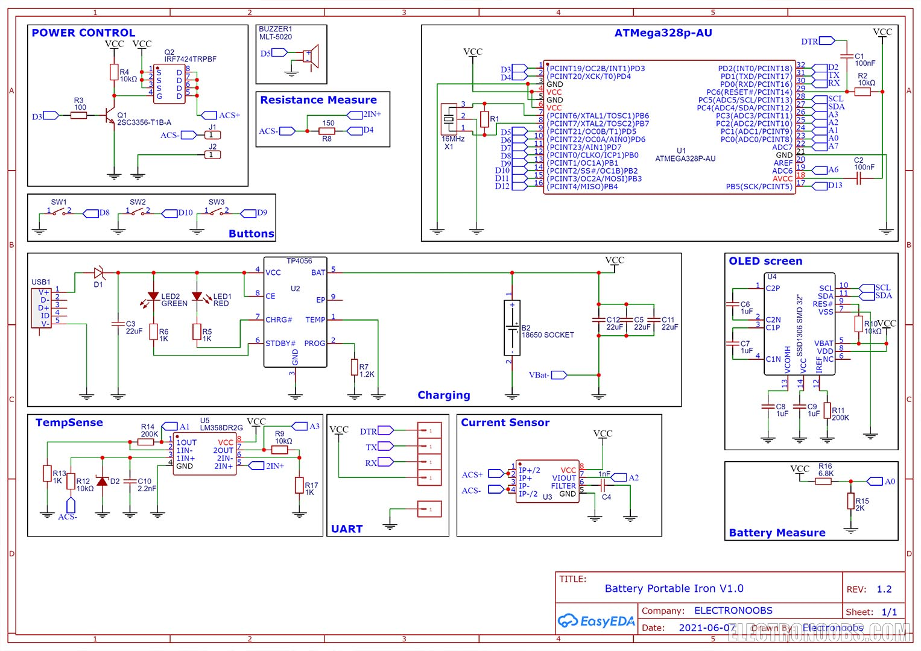The height and width of the screenshot is (651, 921).
Task: Click the "UART" section label
Action: pyautogui.click(x=347, y=529)
